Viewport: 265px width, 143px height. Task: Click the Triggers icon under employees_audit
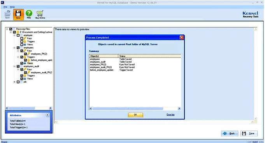point(25,76)
